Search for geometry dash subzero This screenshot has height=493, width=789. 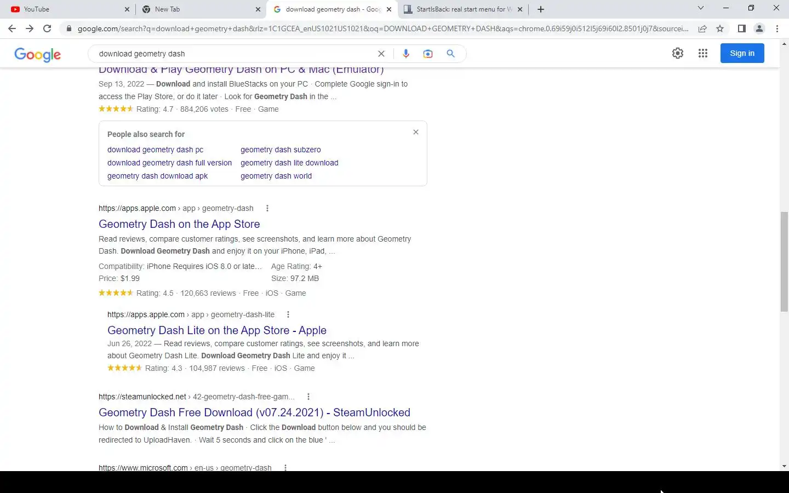[281, 150]
